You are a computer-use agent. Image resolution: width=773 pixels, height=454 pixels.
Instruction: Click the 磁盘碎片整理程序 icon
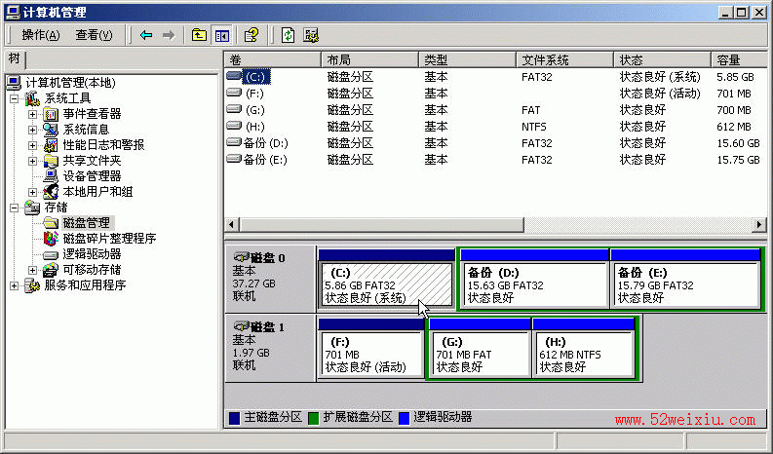51,239
